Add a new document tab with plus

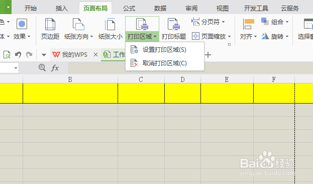pos(208,55)
